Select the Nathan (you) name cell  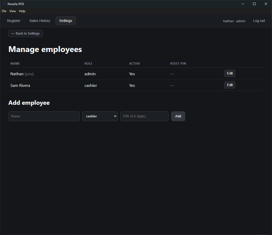point(22,74)
